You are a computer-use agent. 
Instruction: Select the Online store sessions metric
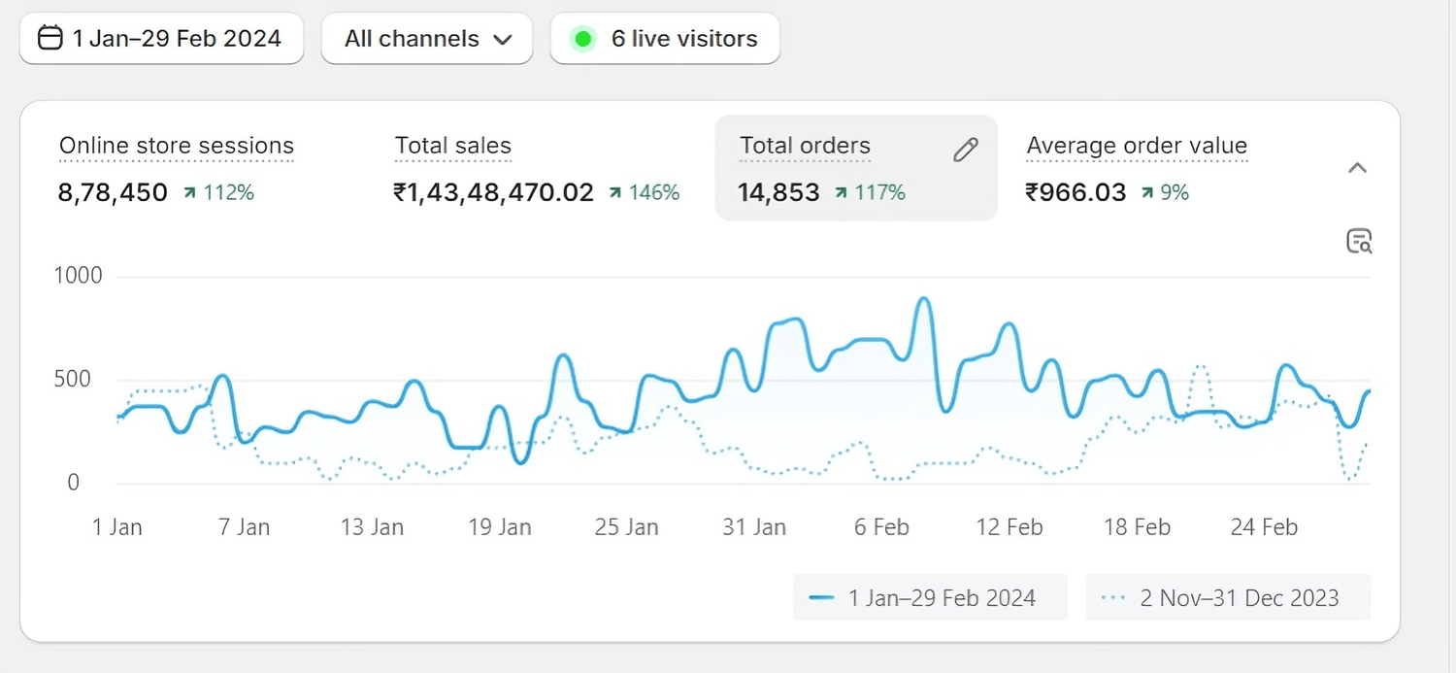click(x=176, y=147)
